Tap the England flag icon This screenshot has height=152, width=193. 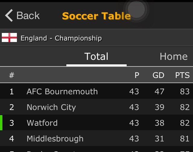click(9, 38)
